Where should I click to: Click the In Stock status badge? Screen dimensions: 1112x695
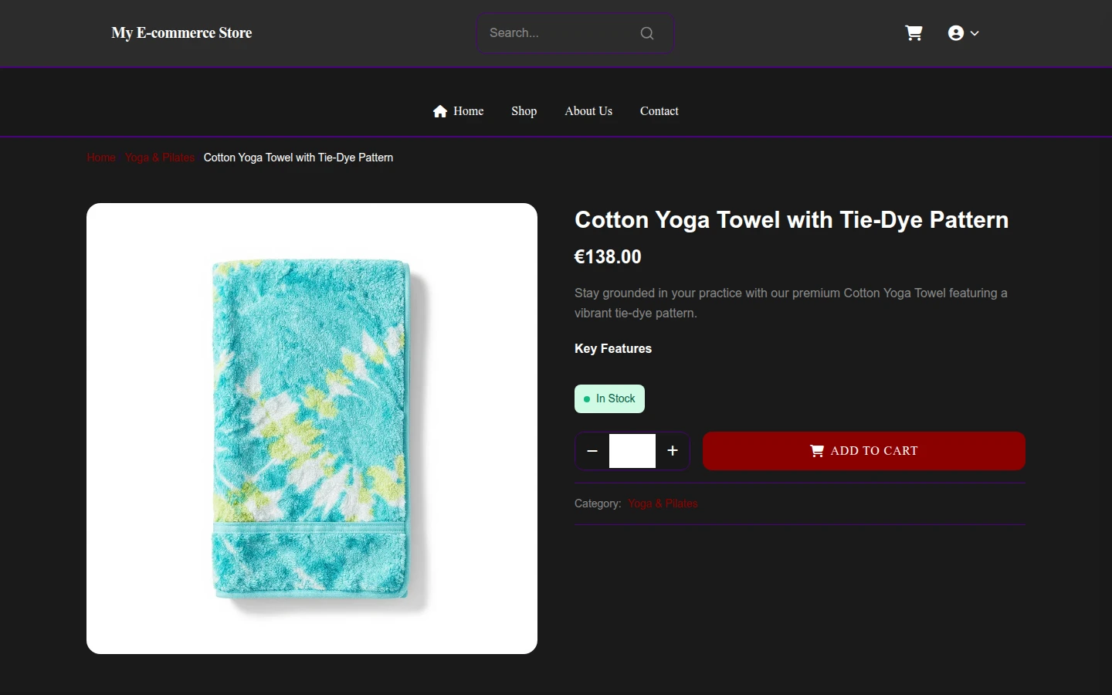point(609,399)
